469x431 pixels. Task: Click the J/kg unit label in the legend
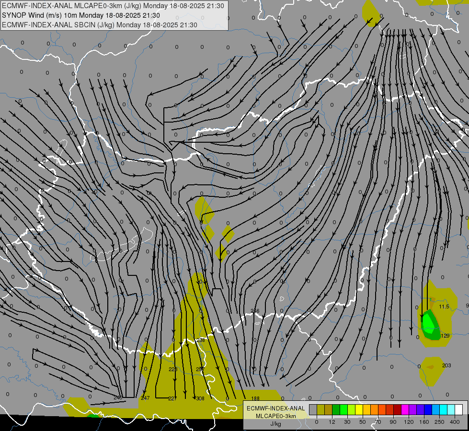click(x=275, y=424)
